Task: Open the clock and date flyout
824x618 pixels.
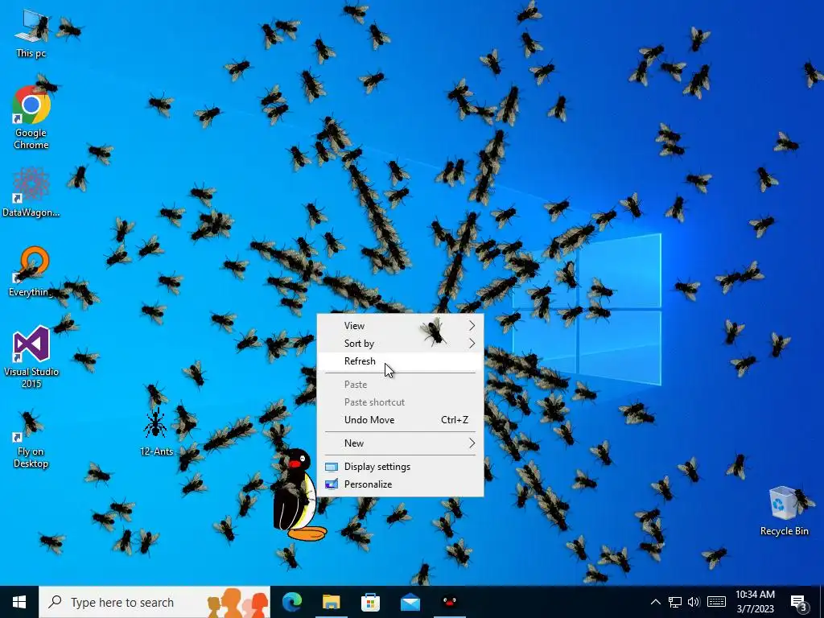Action: pos(755,602)
